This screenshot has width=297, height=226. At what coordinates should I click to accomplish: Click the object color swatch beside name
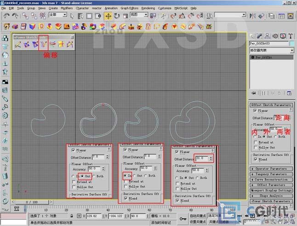click(x=291, y=43)
